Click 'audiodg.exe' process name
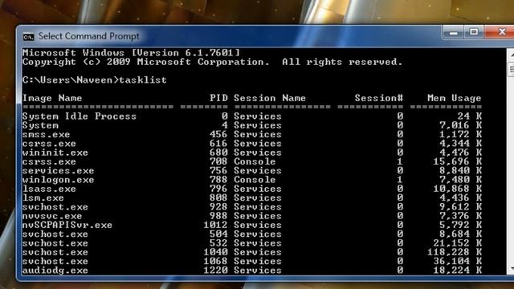The image size is (514, 289). (x=55, y=271)
